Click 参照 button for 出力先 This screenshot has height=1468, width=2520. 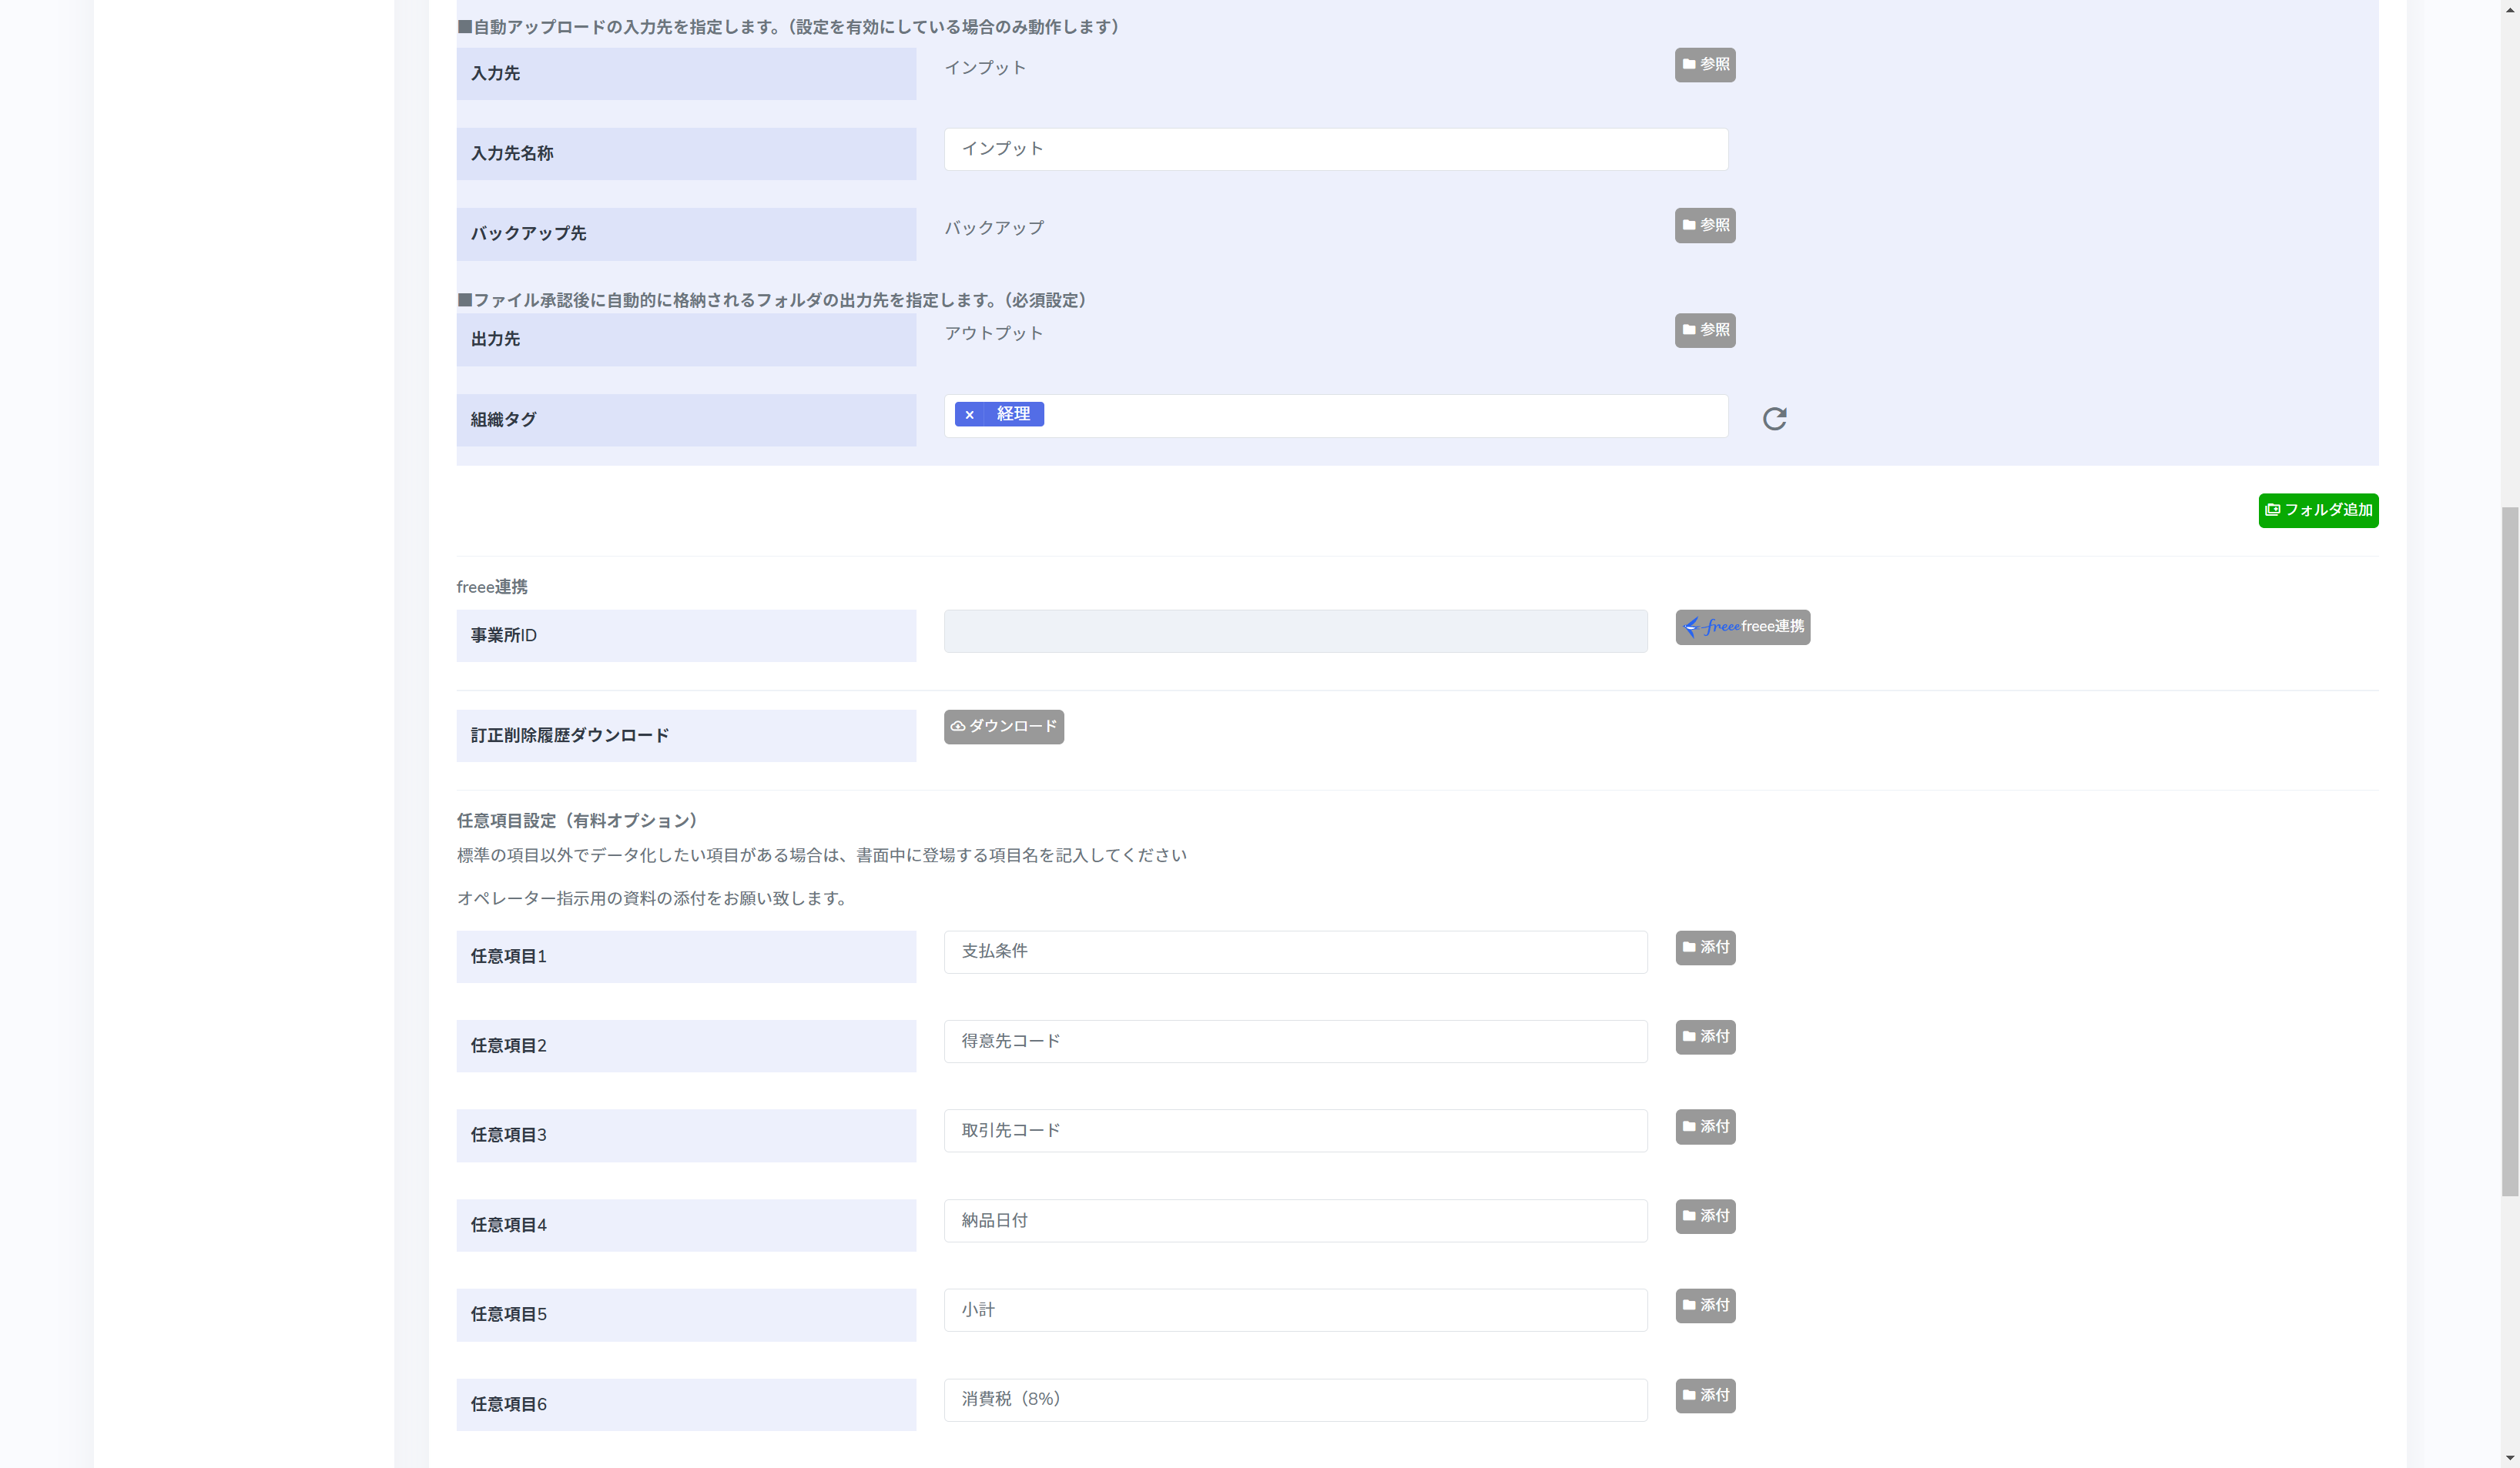pos(1705,329)
